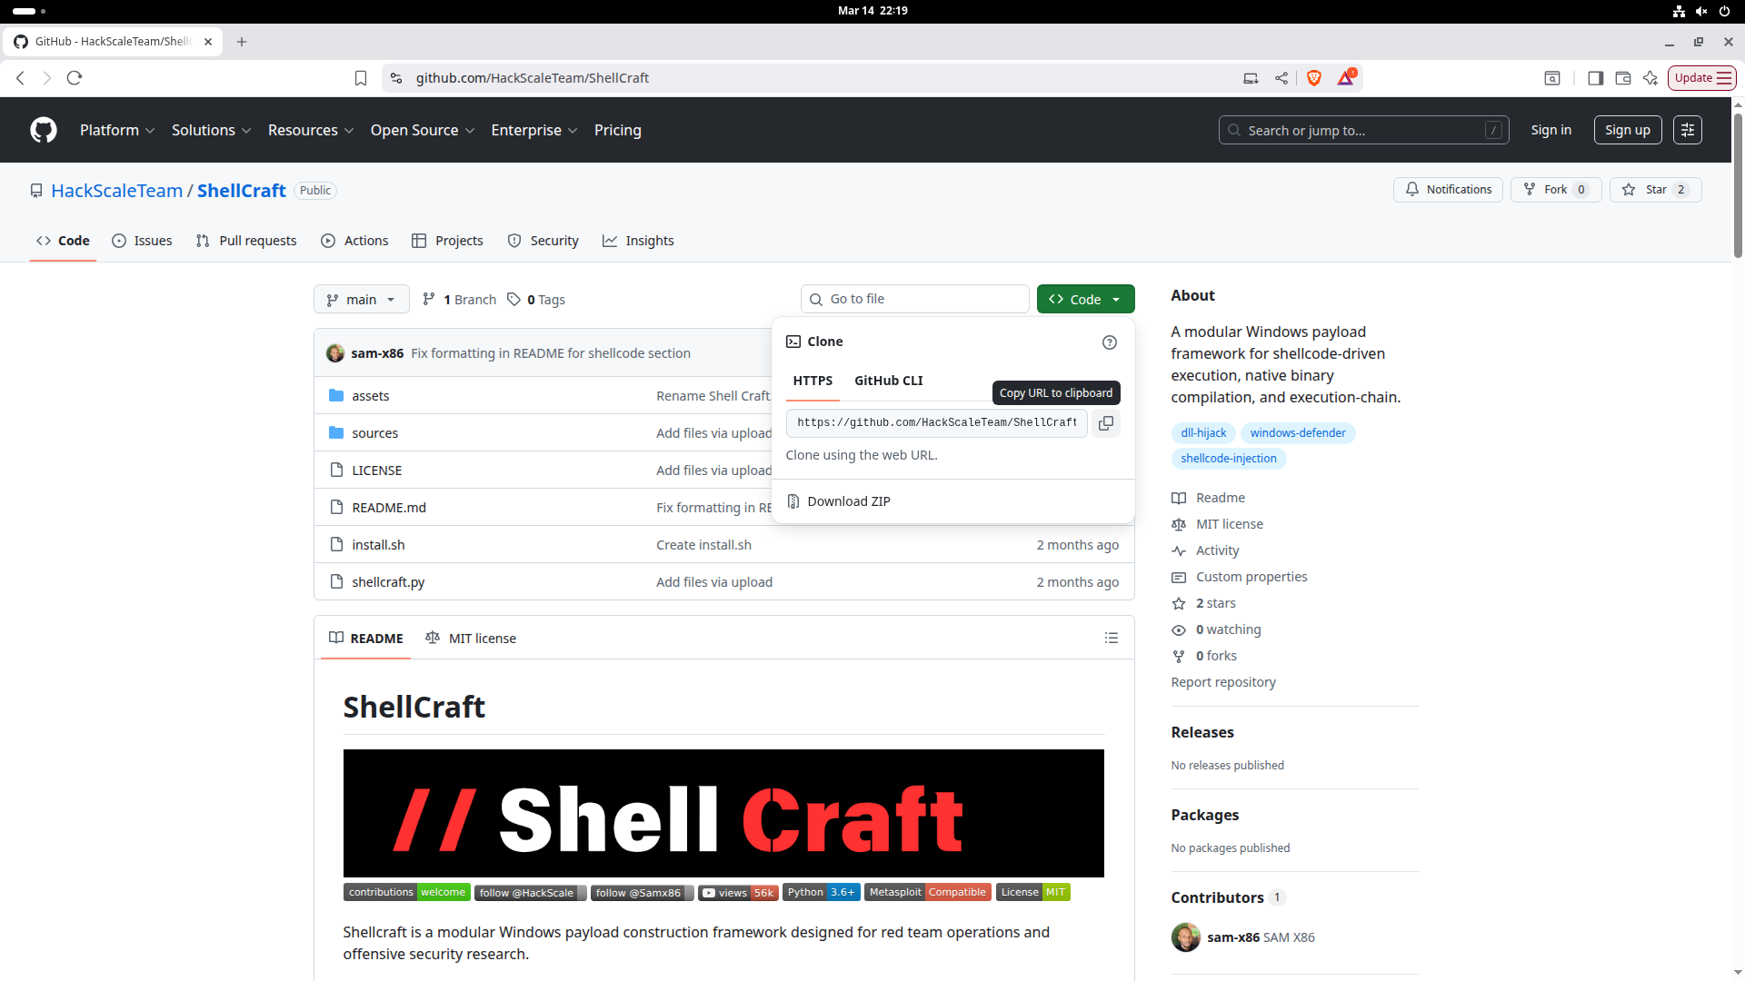Open browser main hamburger menu
The image size is (1745, 981).
1724,78
